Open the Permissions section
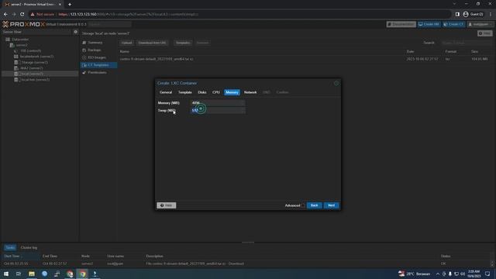Image resolution: width=496 pixels, height=279 pixels. tap(97, 73)
